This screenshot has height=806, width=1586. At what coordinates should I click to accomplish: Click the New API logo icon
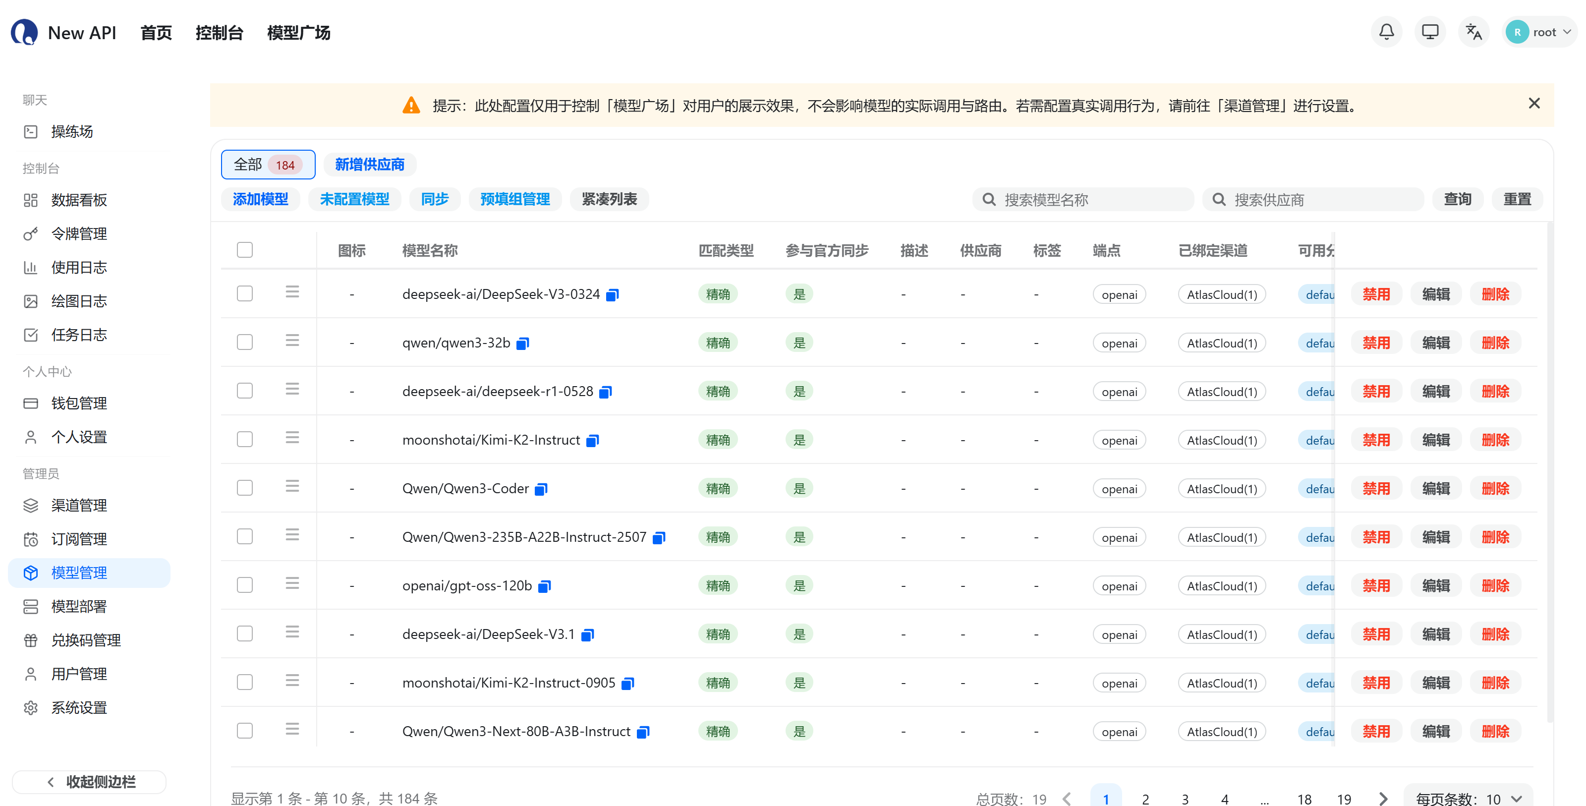coord(25,32)
